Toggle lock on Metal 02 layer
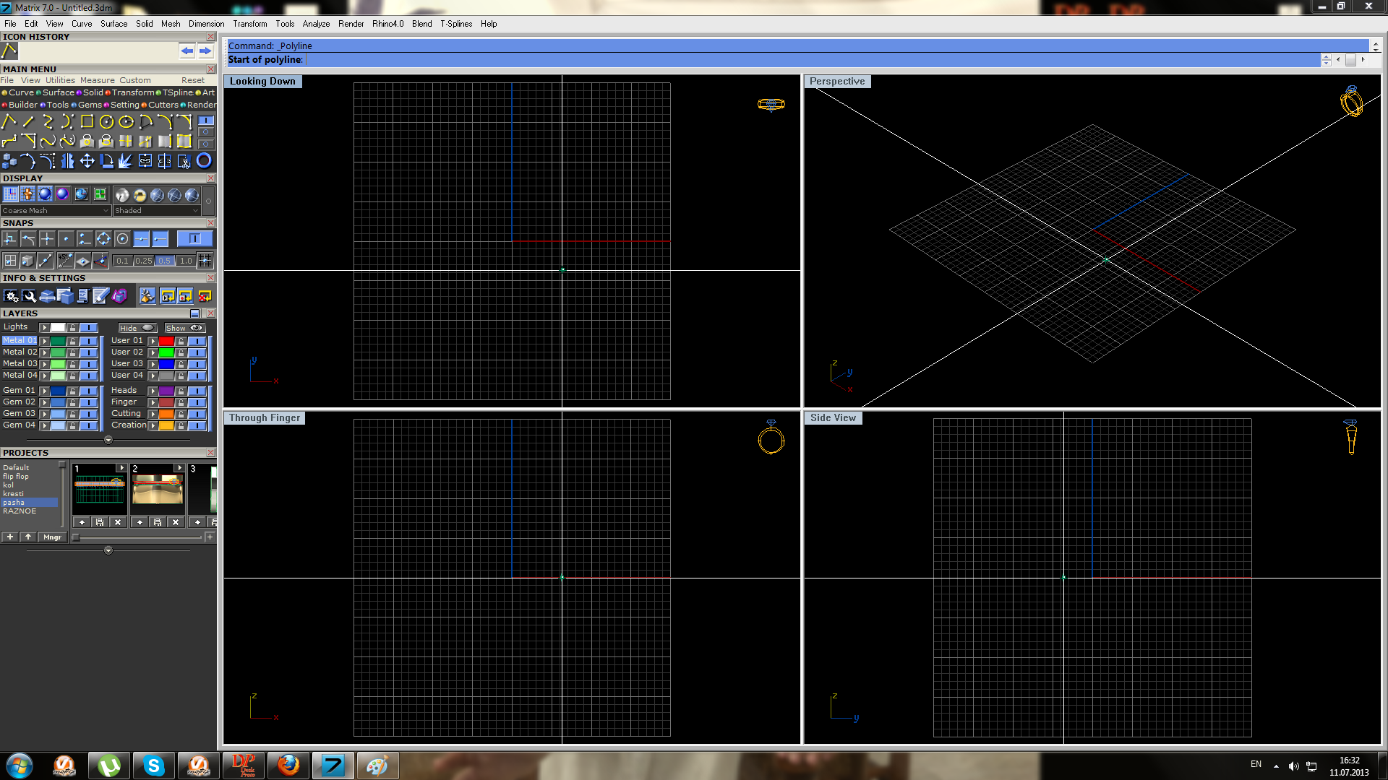Viewport: 1388px width, 780px height. click(73, 352)
